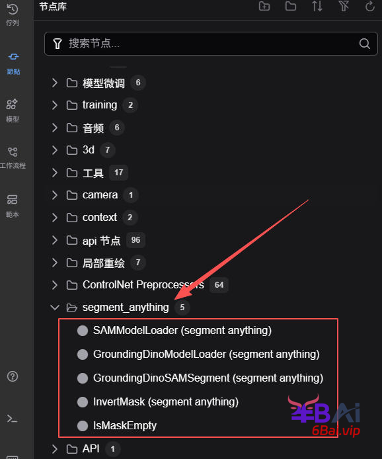Open the models sidebar panel icon
Screen dimensions: 382x459
pos(13,110)
